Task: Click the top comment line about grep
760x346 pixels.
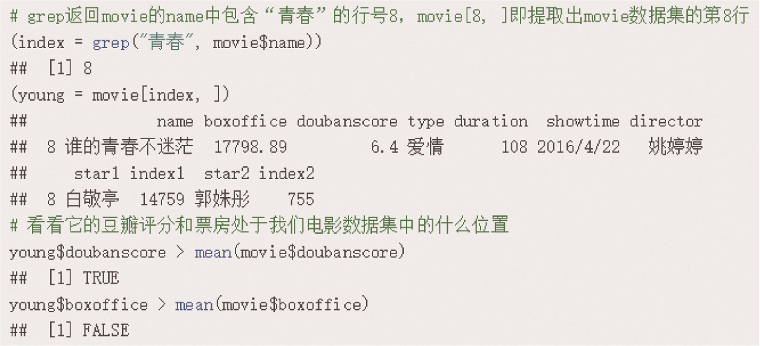Action: pyautogui.click(x=379, y=16)
